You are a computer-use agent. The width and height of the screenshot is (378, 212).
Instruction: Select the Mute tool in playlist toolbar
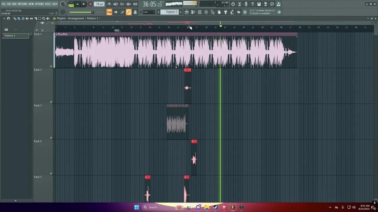(x=27, y=19)
